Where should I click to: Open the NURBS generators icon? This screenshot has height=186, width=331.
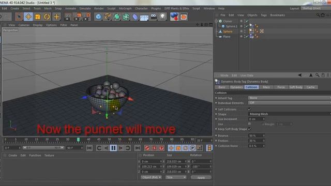pyautogui.click(x=117, y=17)
